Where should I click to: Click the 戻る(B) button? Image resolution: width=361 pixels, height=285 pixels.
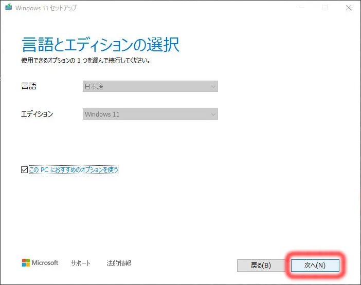pyautogui.click(x=261, y=265)
